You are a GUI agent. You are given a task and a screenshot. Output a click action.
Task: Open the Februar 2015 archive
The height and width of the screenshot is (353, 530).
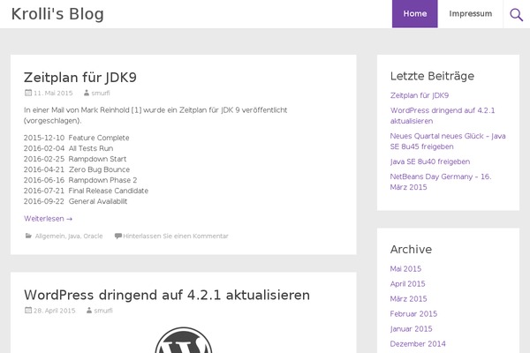click(x=413, y=314)
